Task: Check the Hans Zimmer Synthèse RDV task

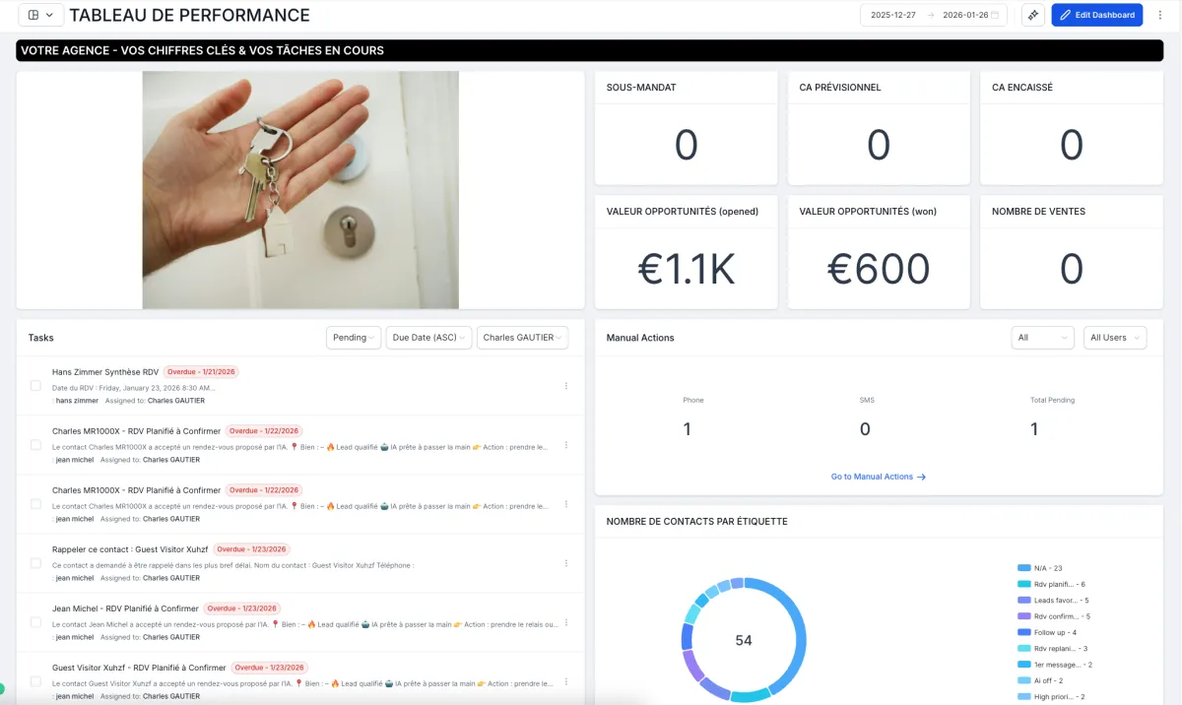Action: click(x=35, y=386)
